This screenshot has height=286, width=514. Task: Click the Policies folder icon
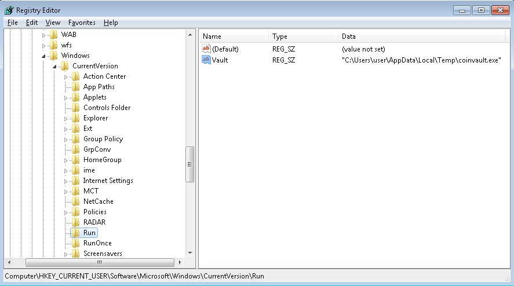(x=76, y=212)
